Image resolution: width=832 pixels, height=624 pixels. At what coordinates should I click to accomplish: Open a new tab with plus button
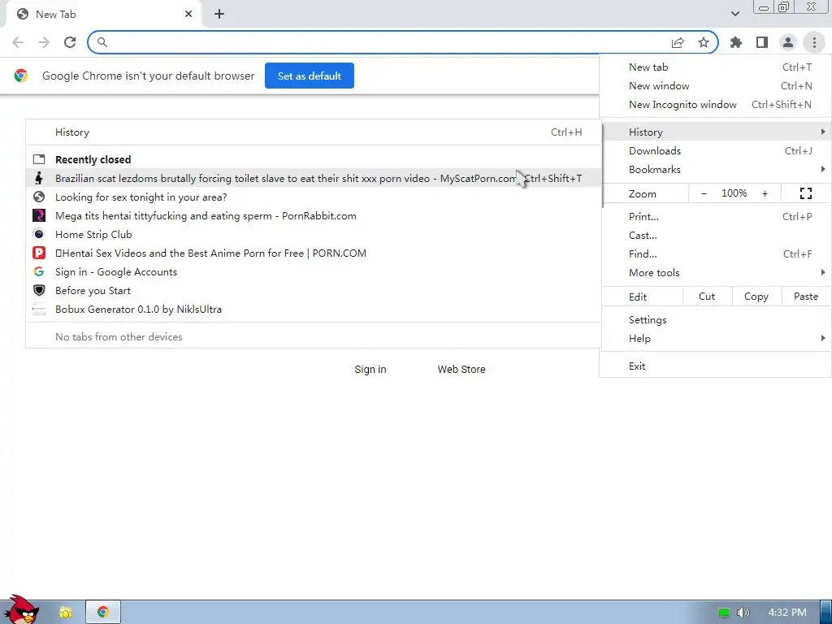tap(219, 15)
